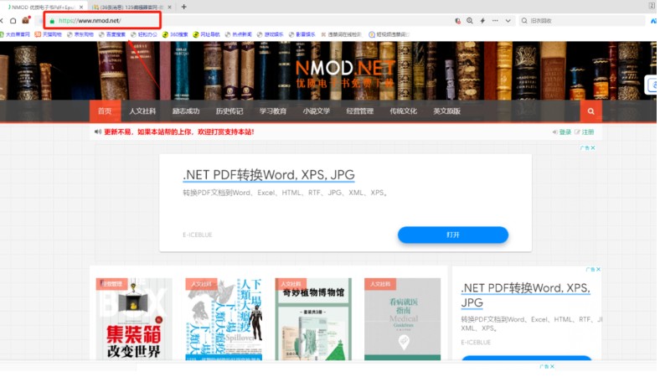Click the 注册 register link
This screenshot has width=660, height=377.
point(588,132)
